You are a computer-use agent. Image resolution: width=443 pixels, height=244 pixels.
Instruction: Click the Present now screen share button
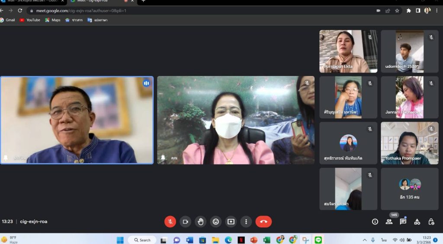(231, 222)
